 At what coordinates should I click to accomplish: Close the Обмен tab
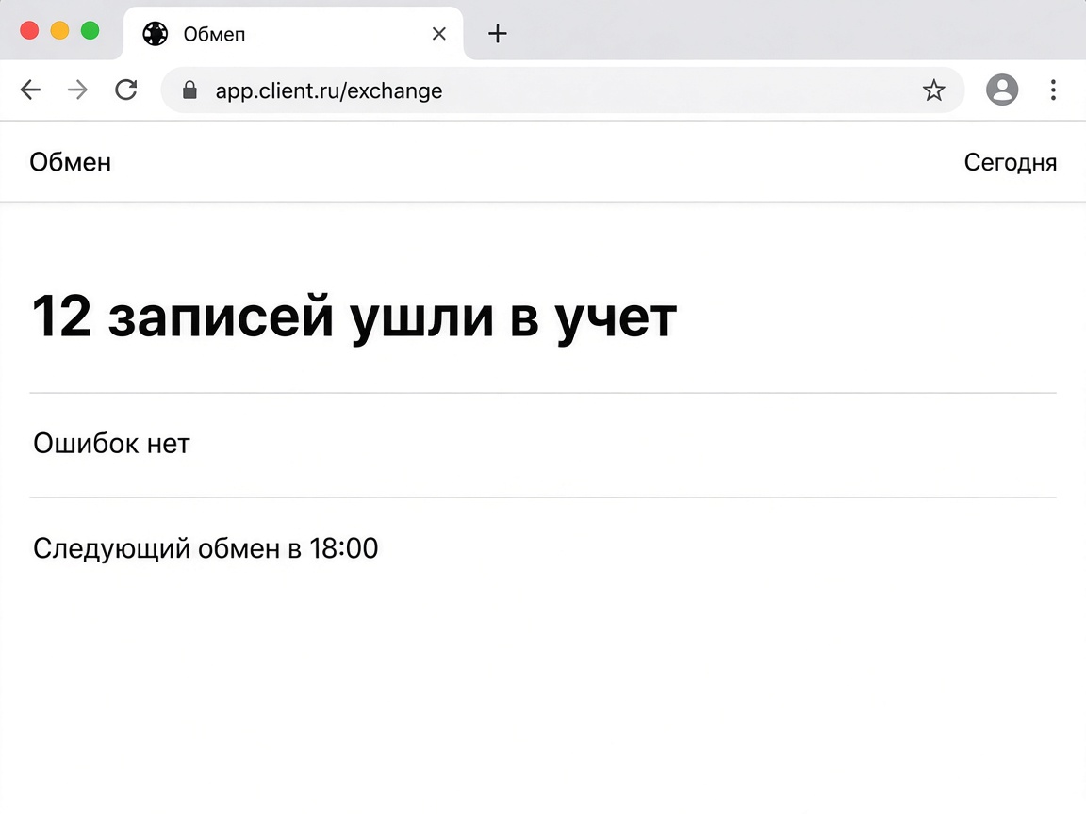439,33
